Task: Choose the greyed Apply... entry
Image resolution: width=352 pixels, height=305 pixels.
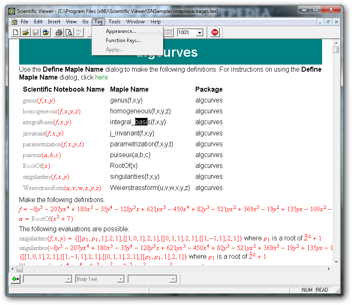Action: click(x=128, y=50)
